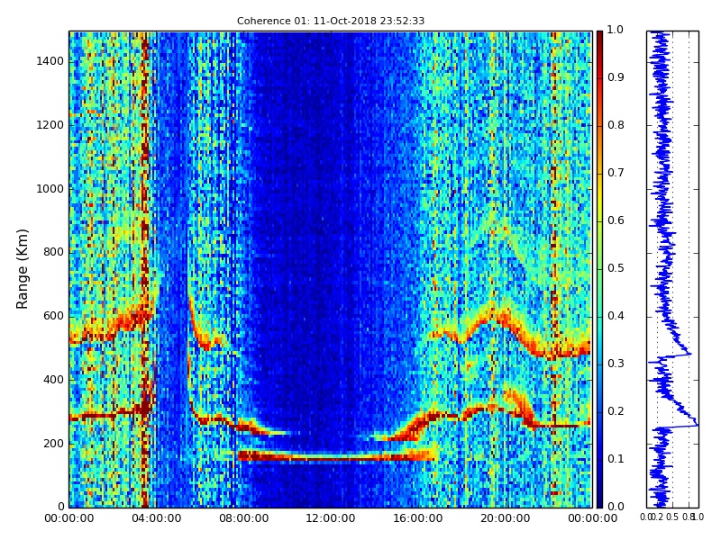Click the colorbar 0.2 label

pos(616,411)
